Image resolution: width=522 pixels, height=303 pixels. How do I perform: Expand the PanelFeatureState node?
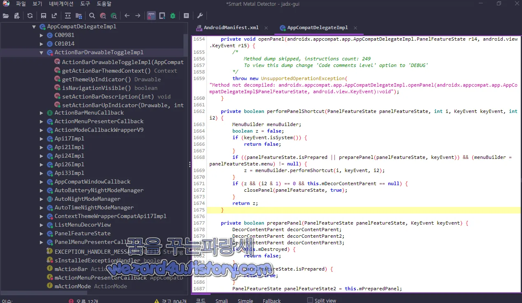(x=41, y=233)
